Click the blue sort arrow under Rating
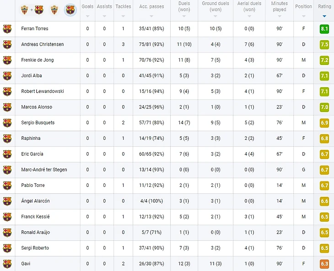Viewport: 334px width, 271px height. point(324,16)
